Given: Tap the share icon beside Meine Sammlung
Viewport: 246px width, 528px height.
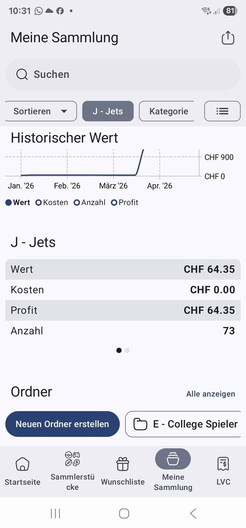Looking at the screenshot, I should (x=228, y=38).
